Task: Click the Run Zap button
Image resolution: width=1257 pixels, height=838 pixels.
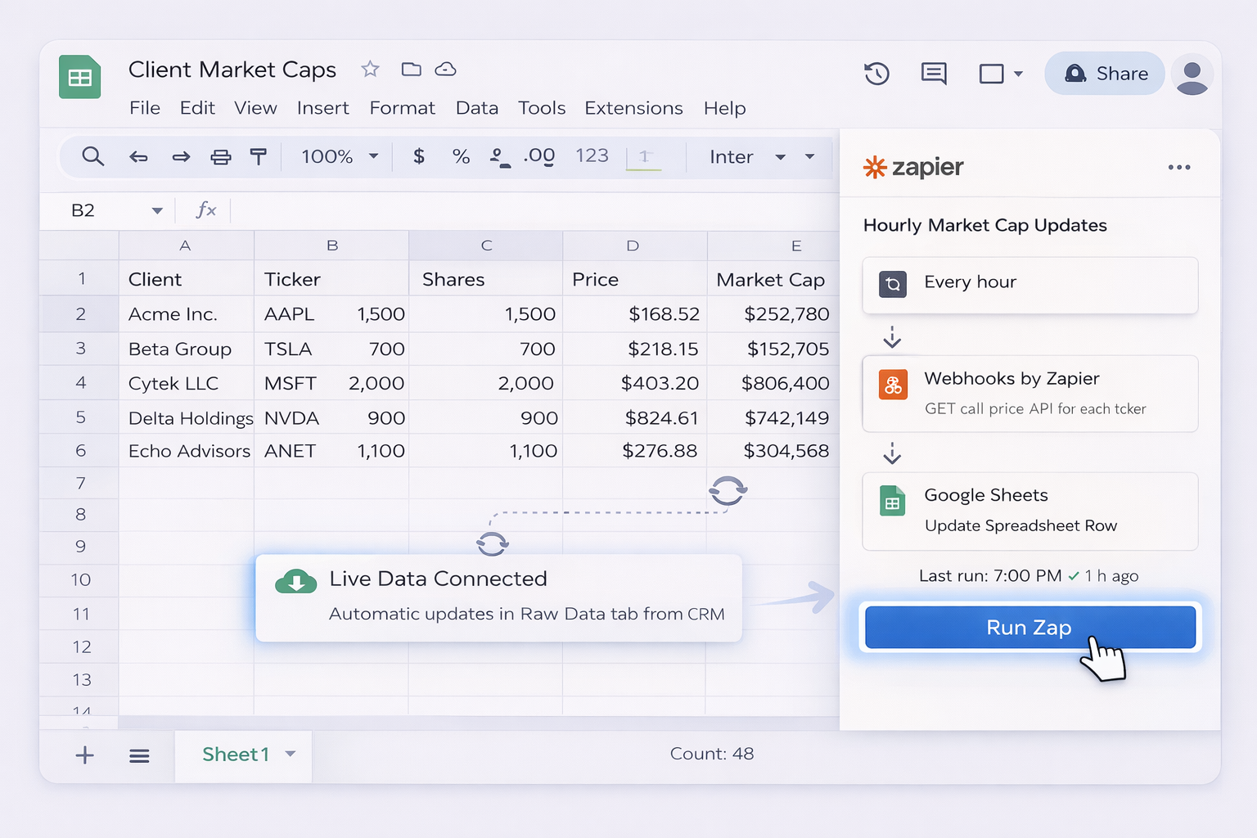Action: point(1030,628)
